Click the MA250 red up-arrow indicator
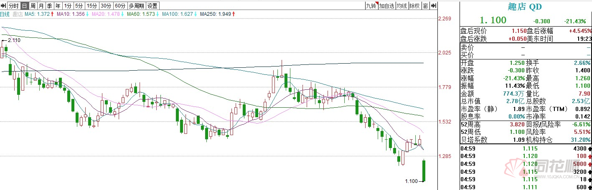 (233, 14)
